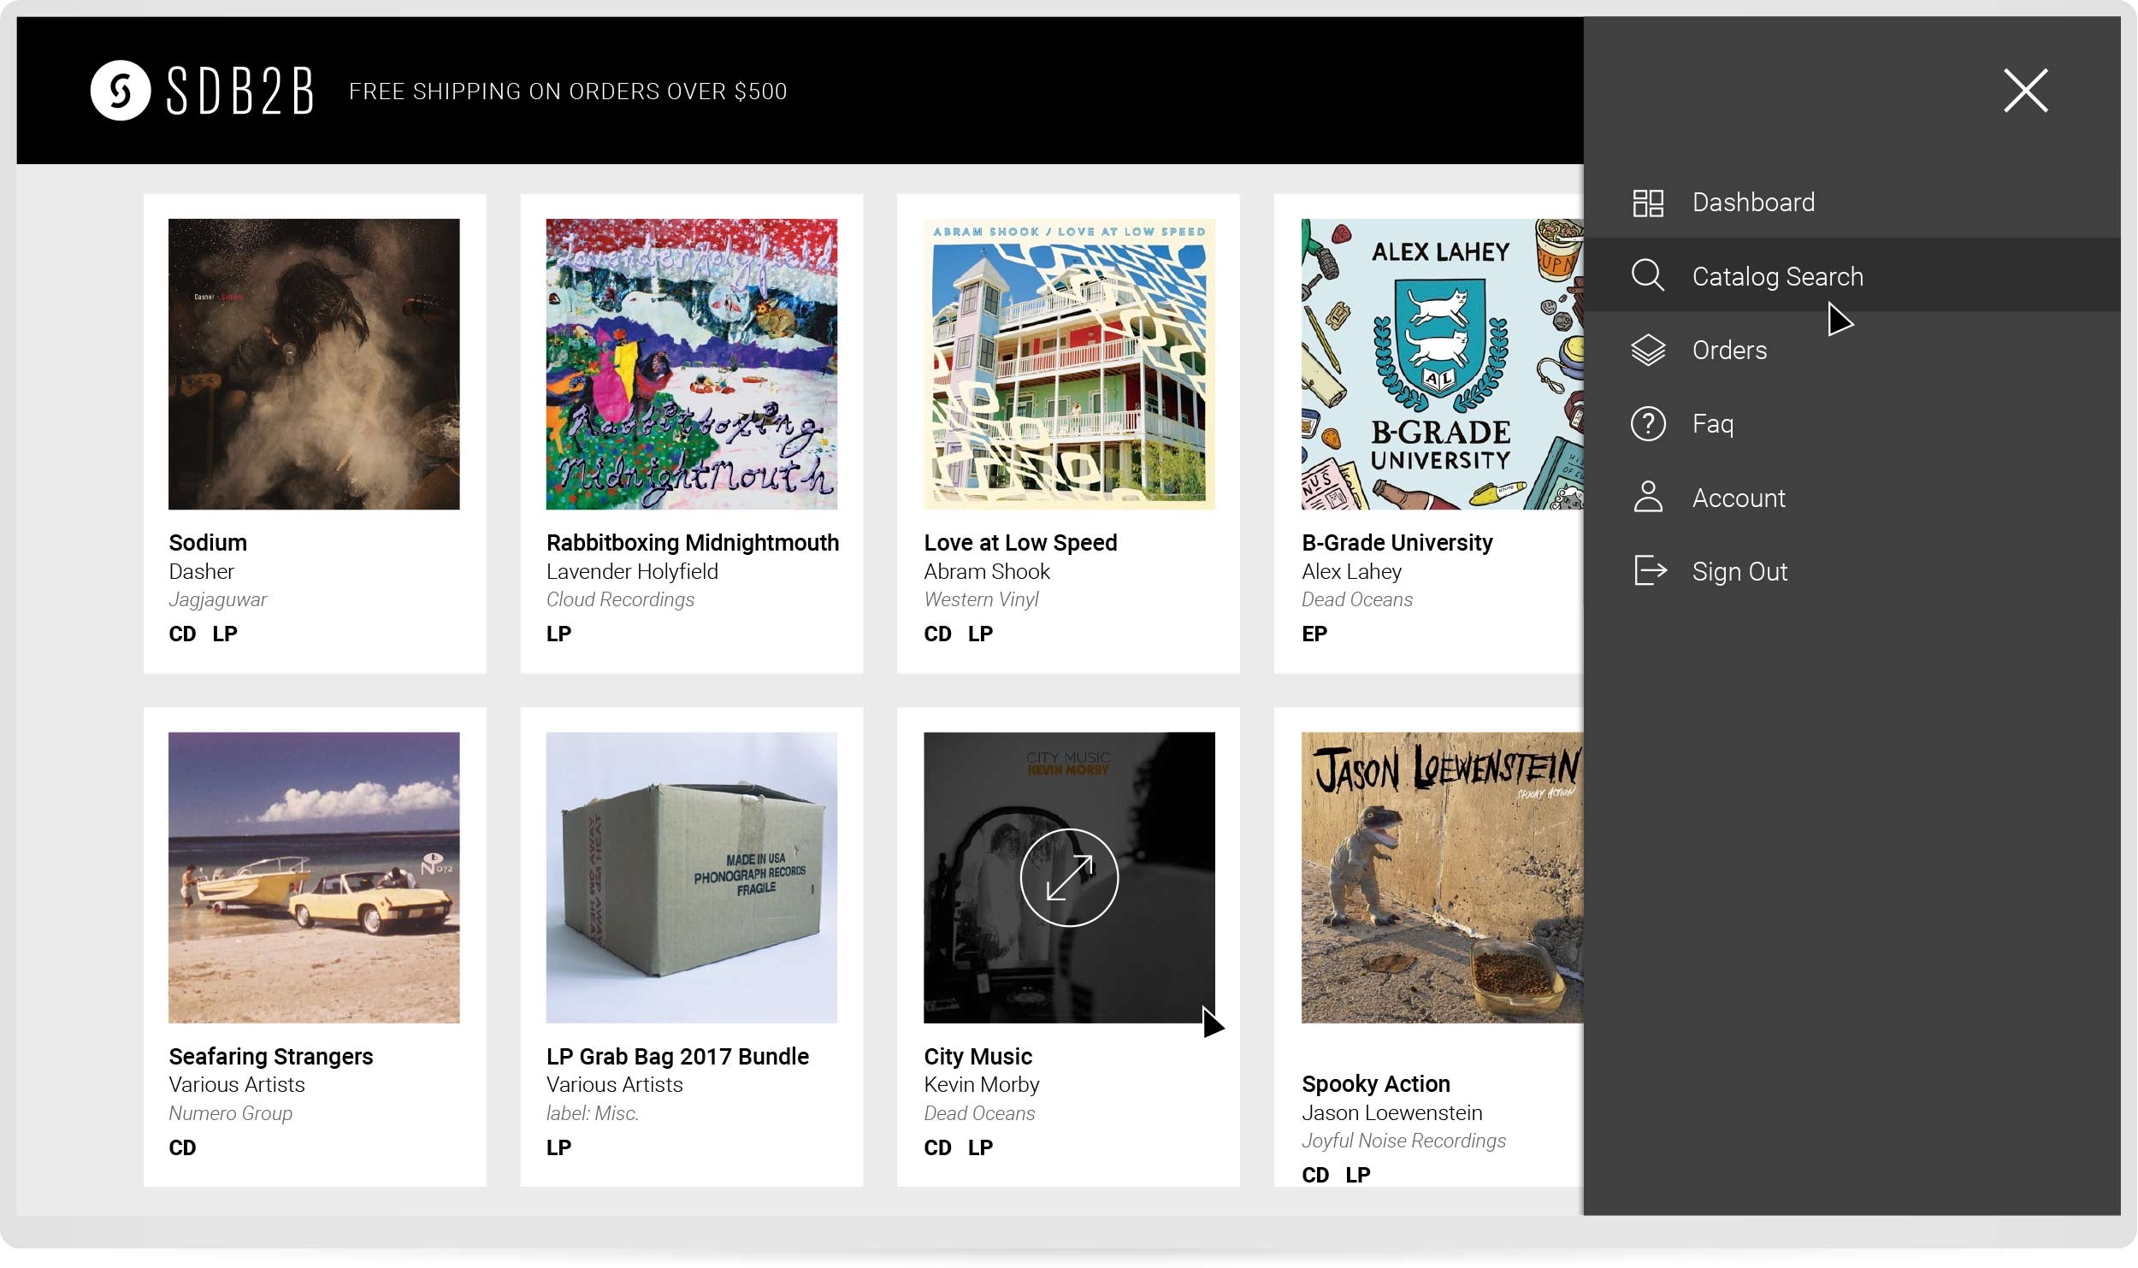Open the Rabbitboxing Midnightmouth cover art
The width and height of the screenshot is (2138, 1268).
[691, 364]
